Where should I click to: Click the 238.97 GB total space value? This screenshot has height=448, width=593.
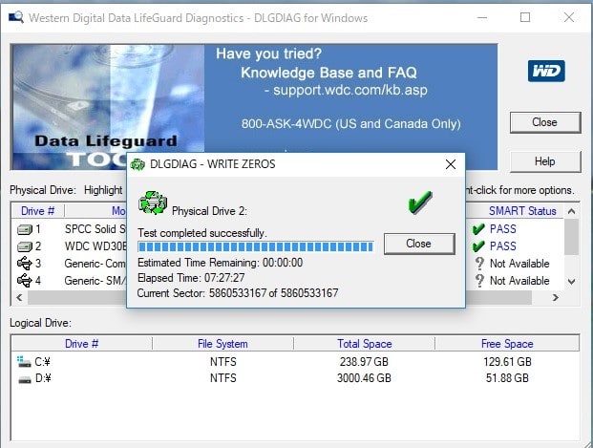coord(364,362)
